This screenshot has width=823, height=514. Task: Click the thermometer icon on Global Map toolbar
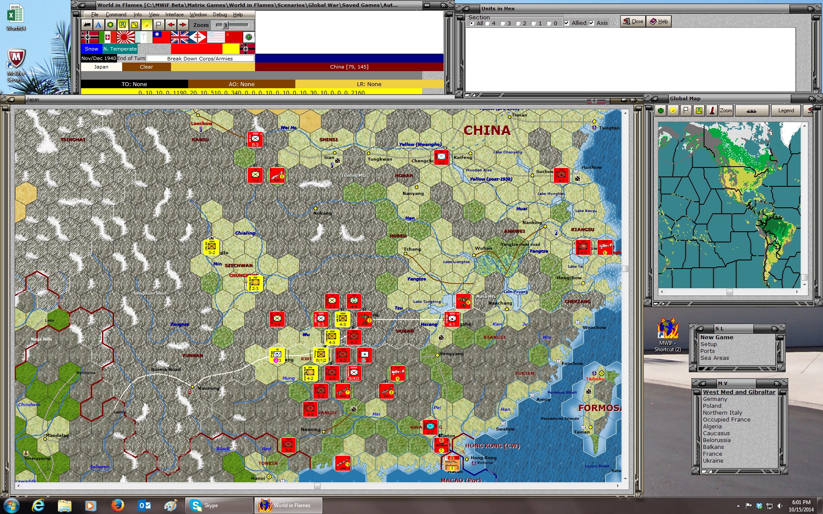point(711,110)
